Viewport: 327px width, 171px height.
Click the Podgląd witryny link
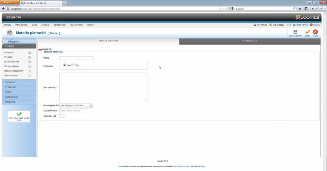coord(301,25)
